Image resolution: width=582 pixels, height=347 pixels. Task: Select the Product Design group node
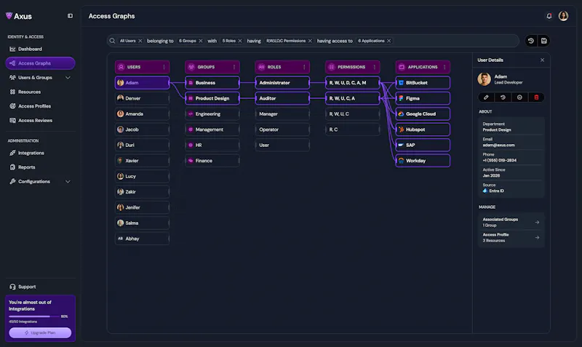(x=212, y=98)
